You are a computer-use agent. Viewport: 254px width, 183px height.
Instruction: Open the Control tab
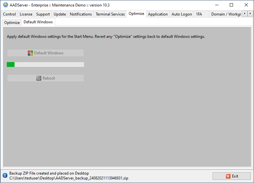click(x=9, y=14)
